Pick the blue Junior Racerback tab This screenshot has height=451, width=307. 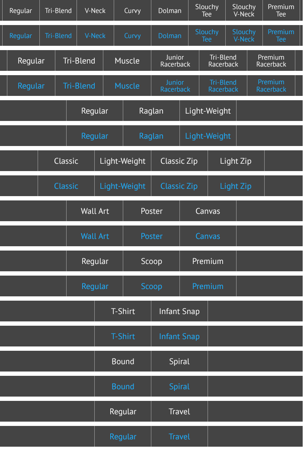(x=175, y=86)
